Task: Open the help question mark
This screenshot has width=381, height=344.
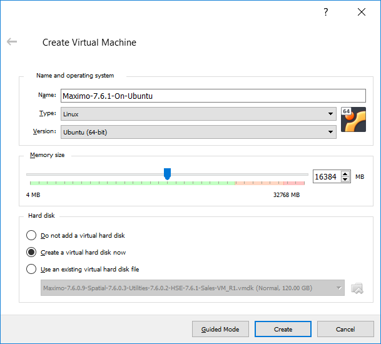Action: pos(326,12)
